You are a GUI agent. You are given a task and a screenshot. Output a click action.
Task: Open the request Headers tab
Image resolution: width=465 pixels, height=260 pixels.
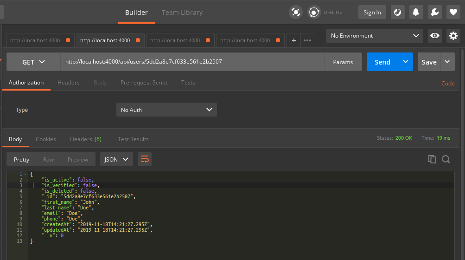pos(69,83)
